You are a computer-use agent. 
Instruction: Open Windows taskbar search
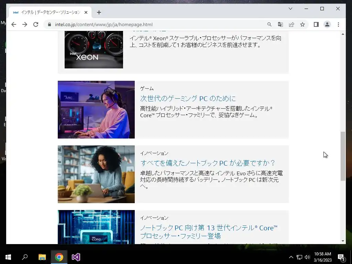(x=25, y=257)
